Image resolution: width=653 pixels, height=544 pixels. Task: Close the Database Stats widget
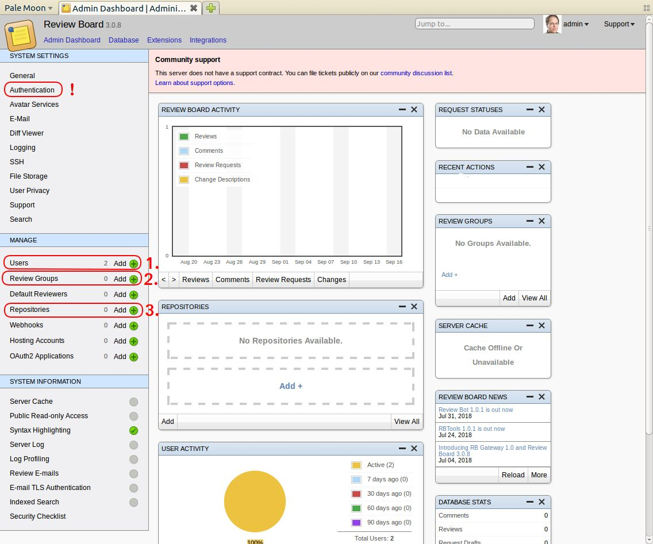coord(541,502)
